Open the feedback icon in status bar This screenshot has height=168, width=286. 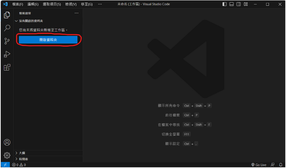coord(273,165)
